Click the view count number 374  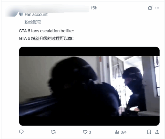(124, 132)
